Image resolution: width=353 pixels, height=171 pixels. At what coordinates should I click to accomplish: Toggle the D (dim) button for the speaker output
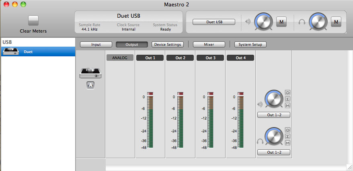point(287,93)
